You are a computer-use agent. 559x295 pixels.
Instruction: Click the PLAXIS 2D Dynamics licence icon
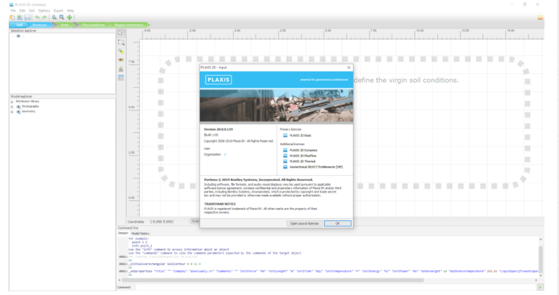pos(285,150)
